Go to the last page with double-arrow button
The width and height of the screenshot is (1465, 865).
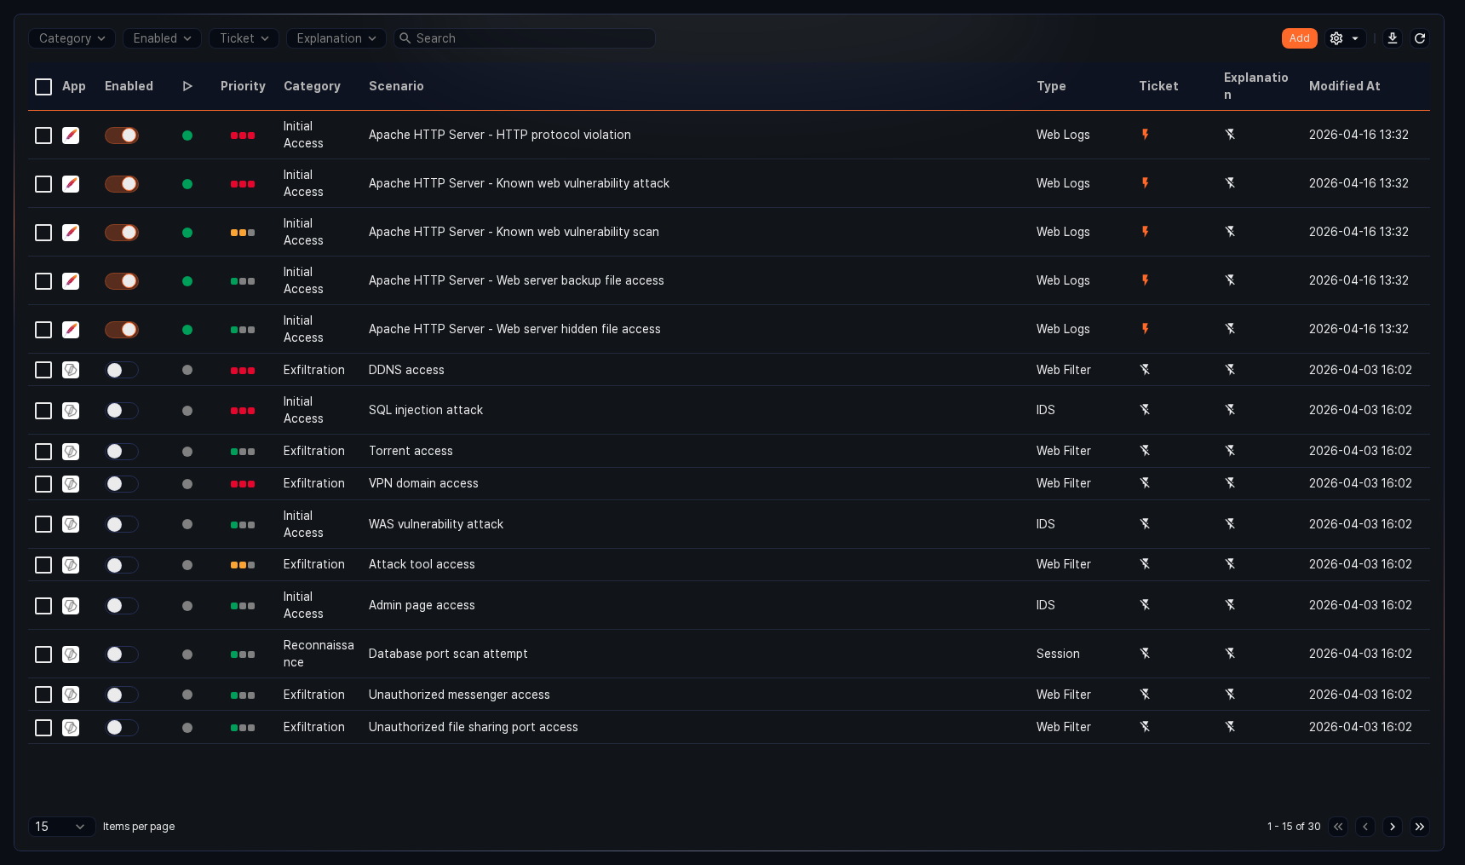point(1419,827)
